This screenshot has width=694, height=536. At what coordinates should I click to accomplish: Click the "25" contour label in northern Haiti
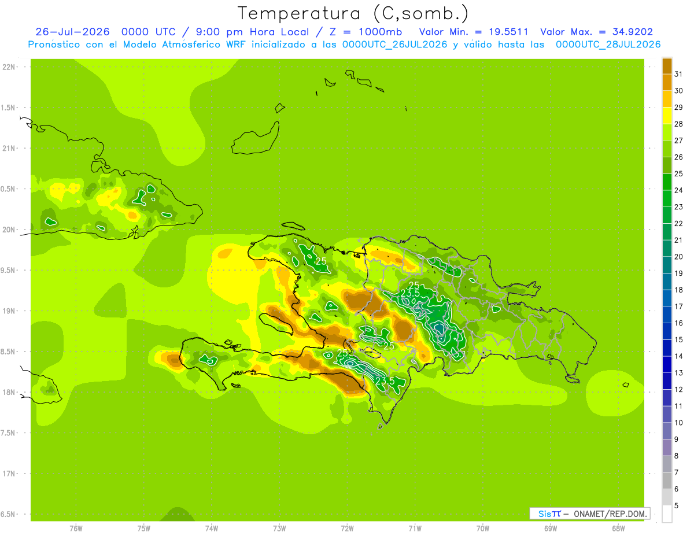322,261
